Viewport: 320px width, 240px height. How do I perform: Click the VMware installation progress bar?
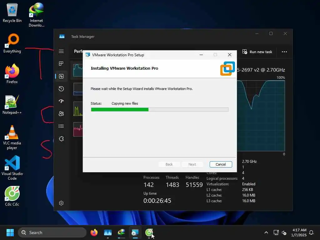160,110
